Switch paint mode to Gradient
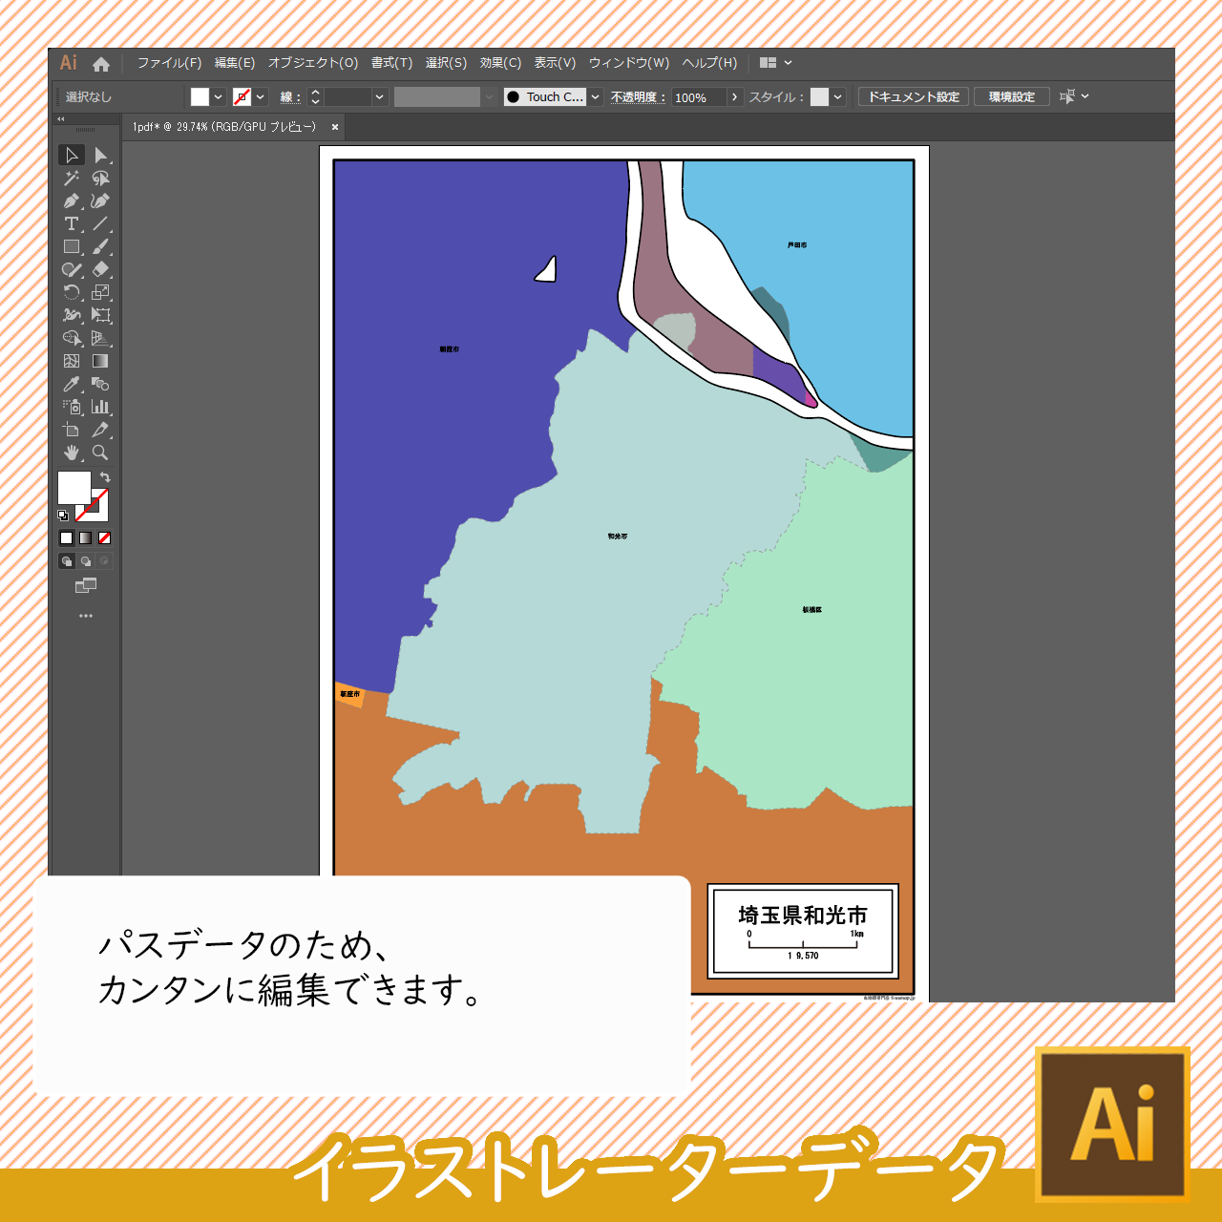 pyautogui.click(x=86, y=538)
